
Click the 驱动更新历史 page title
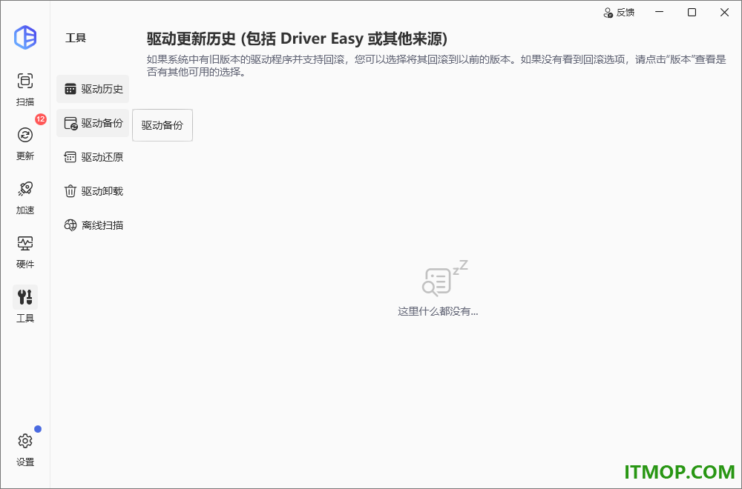297,39
